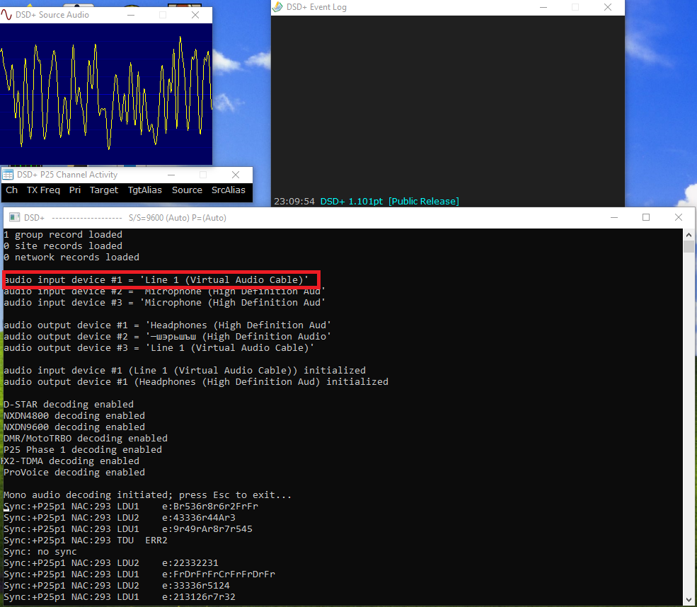Click the table icon of P25 Channel Activity
The width and height of the screenshot is (697, 607).
coord(8,175)
